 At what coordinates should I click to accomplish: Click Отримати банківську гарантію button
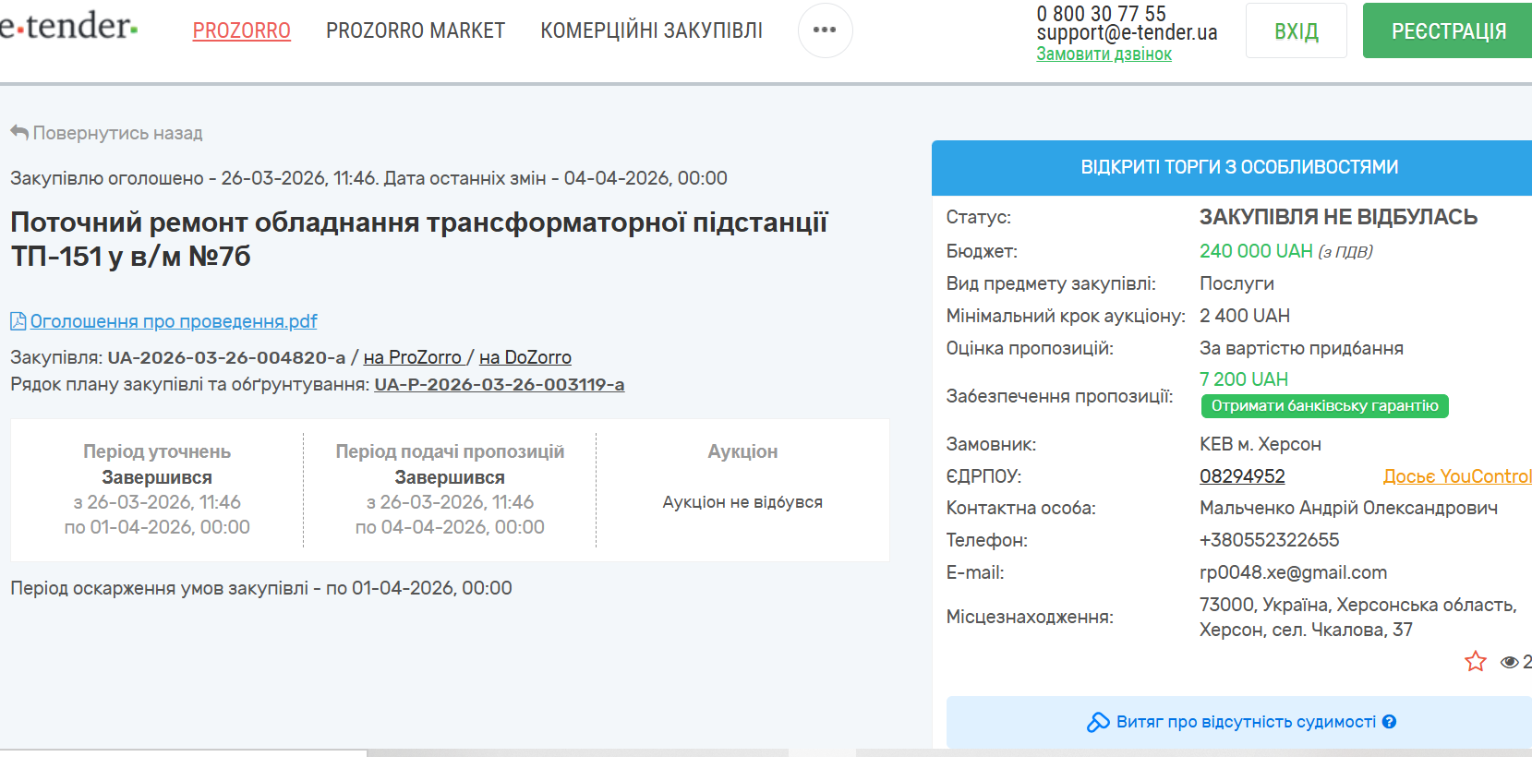pos(1324,406)
